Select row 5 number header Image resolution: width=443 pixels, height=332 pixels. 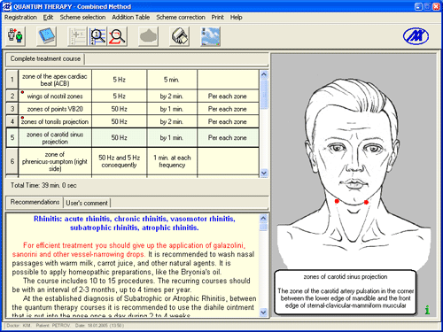coord(12,137)
